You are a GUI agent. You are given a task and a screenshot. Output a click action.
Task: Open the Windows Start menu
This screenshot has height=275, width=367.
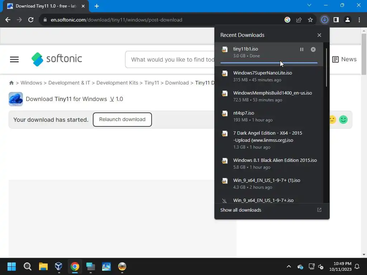click(11, 266)
